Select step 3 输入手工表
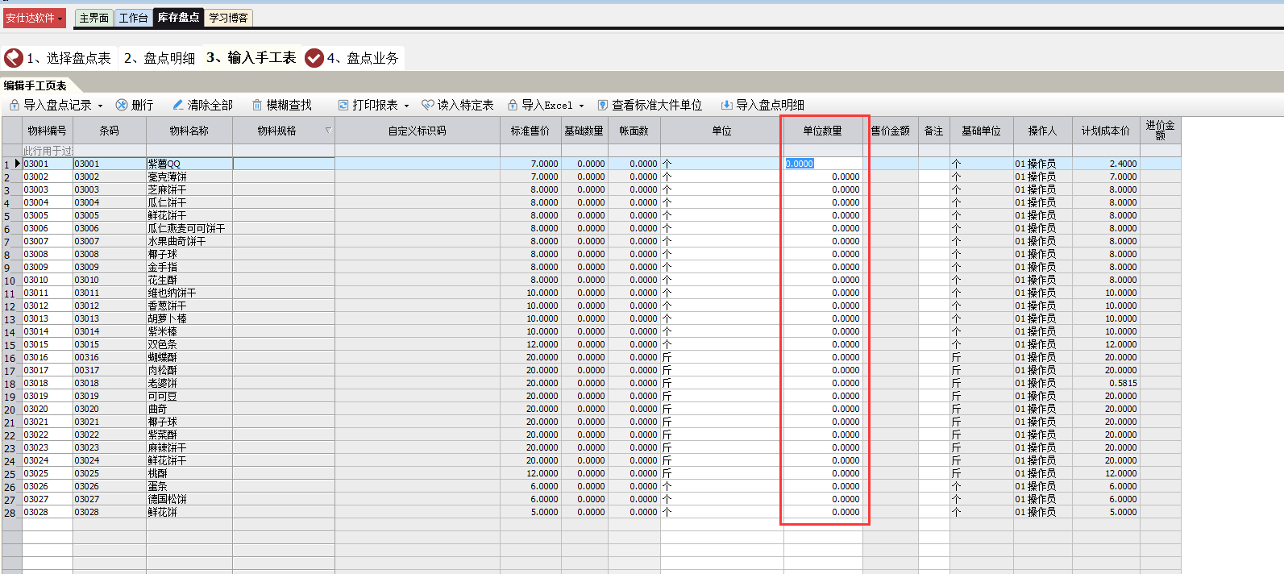The width and height of the screenshot is (1284, 574). [251, 57]
